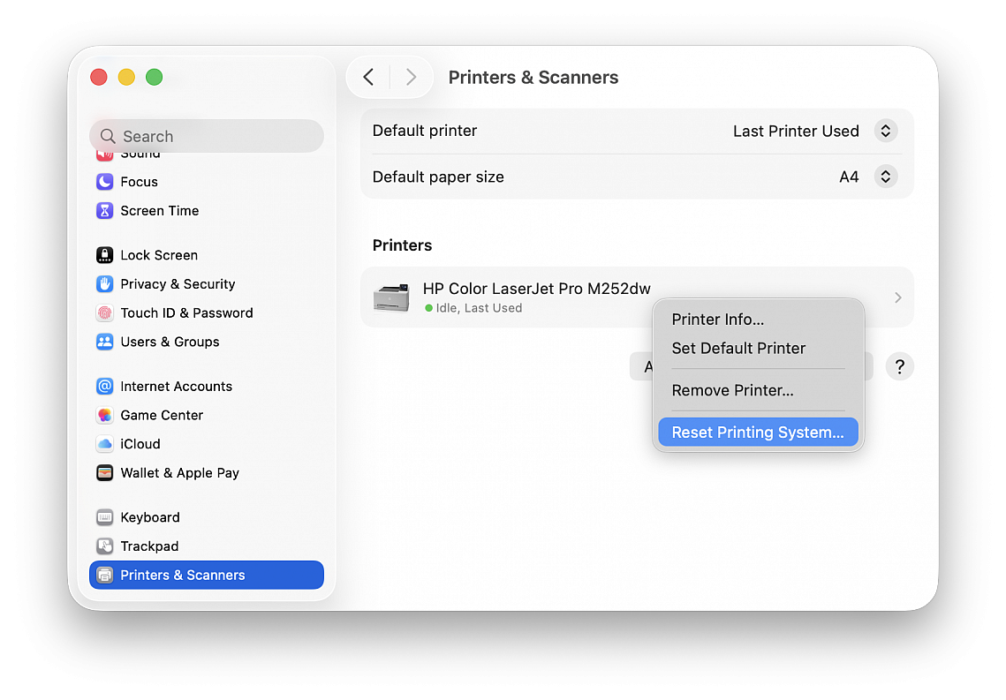Choose Printer Info in context menu
The height and width of the screenshot is (700, 1006).
(717, 320)
